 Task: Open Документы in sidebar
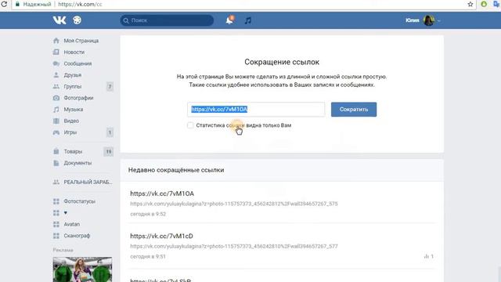click(77, 163)
